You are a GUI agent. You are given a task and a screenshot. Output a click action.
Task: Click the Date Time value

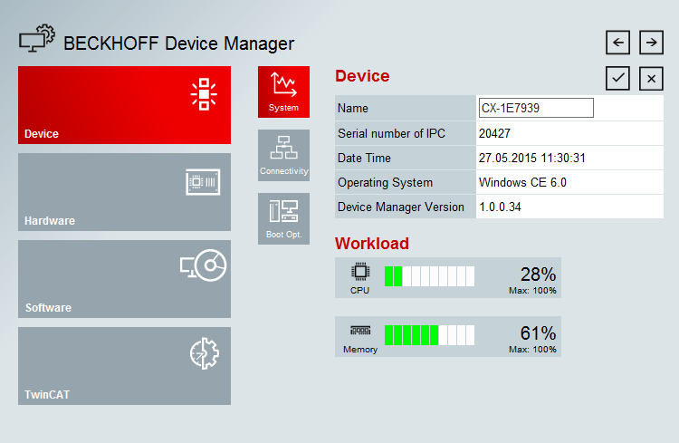[532, 158]
